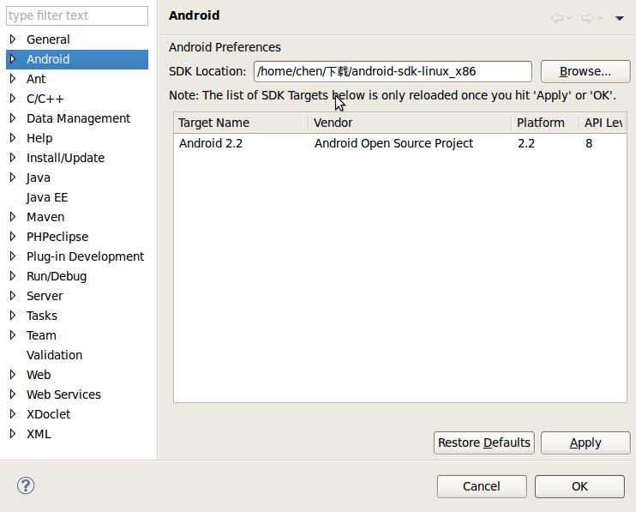Screen dimensions: 636x512
Task: Select Validation in the preferences tree
Action: (54, 355)
